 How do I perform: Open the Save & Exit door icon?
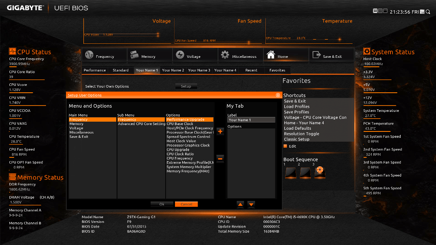click(316, 55)
